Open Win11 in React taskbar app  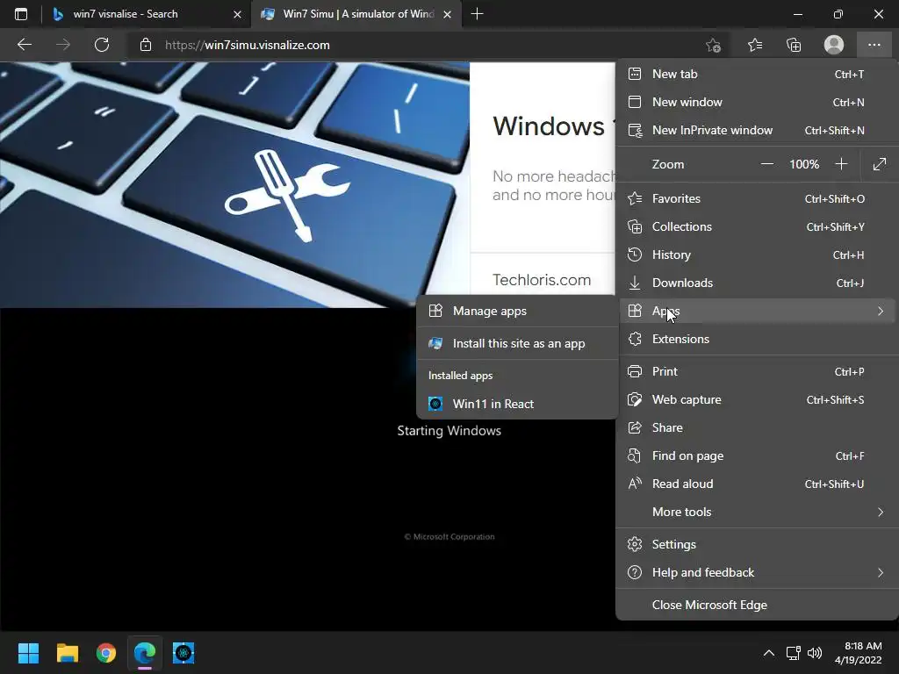[x=183, y=653]
